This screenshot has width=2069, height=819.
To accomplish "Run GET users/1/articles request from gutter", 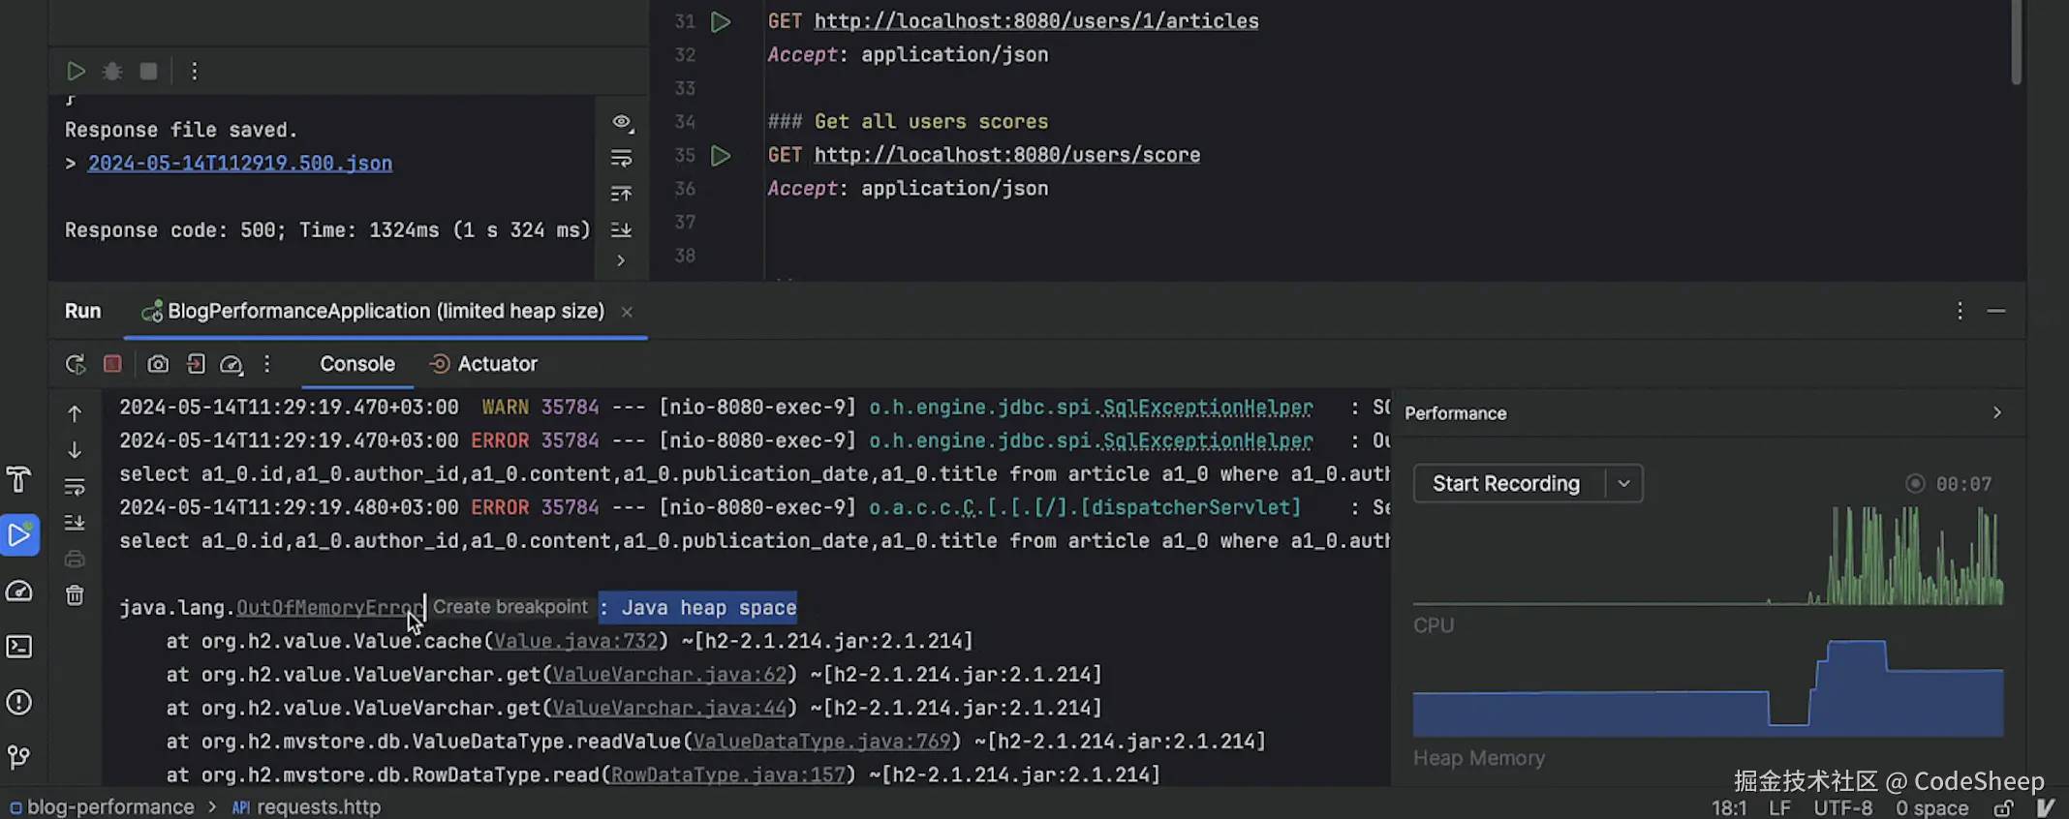I will point(721,21).
